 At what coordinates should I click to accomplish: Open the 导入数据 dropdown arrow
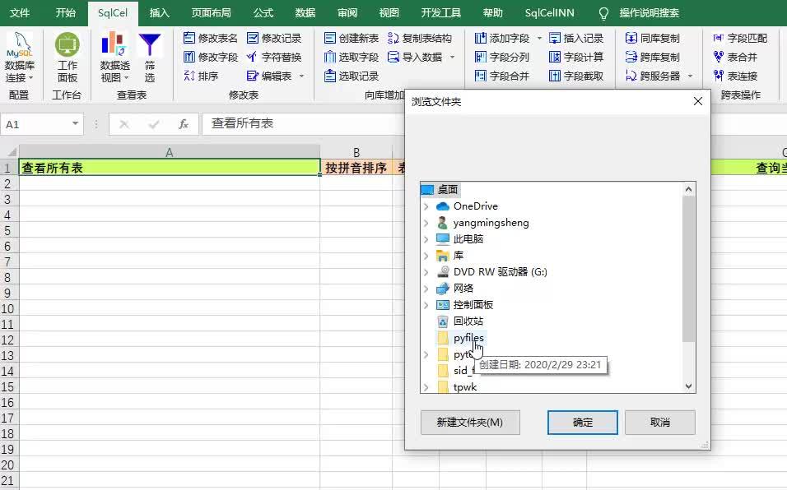[452, 57]
